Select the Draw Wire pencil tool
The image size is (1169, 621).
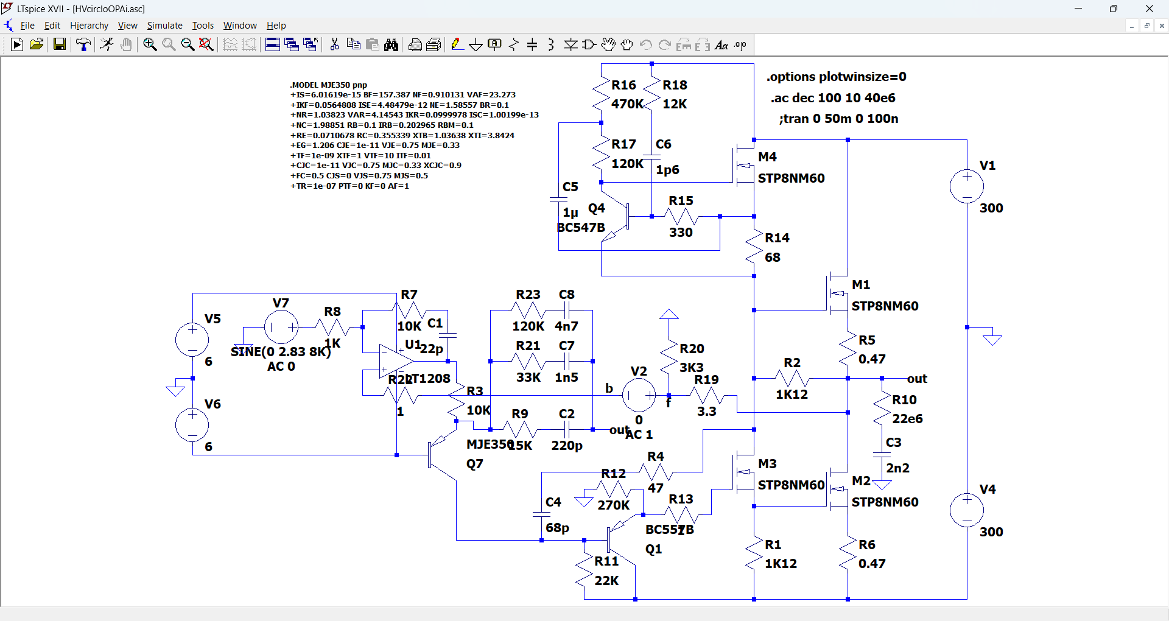click(457, 44)
